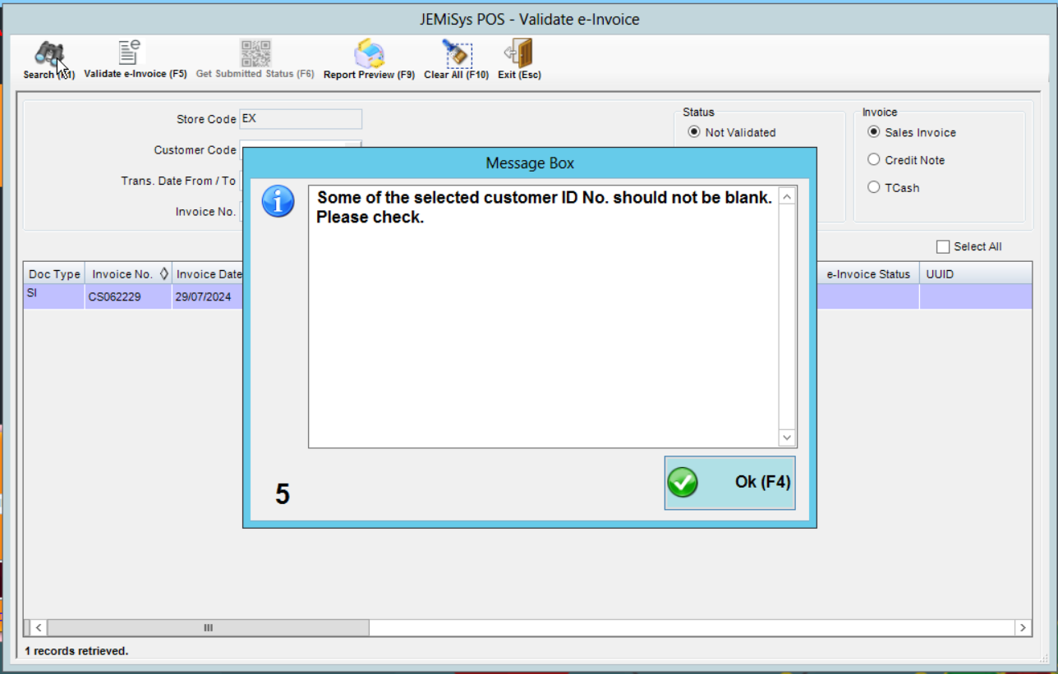Image resolution: width=1058 pixels, height=674 pixels.
Task: Click the message box scroll-down arrow
Action: [x=786, y=438]
